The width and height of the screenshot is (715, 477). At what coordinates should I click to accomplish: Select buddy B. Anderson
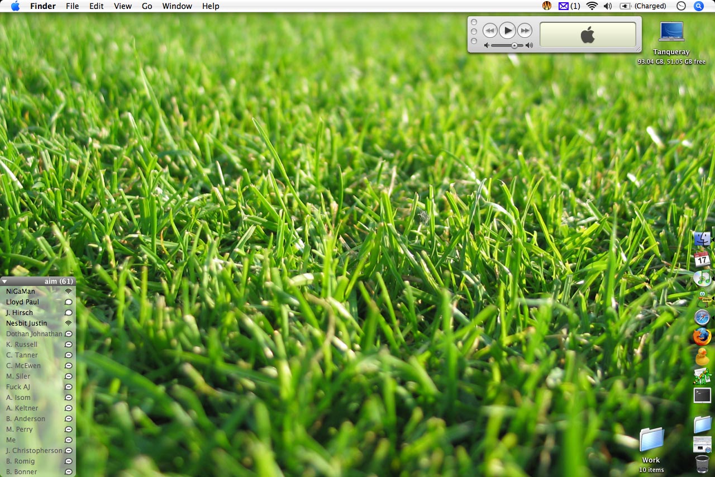point(38,419)
